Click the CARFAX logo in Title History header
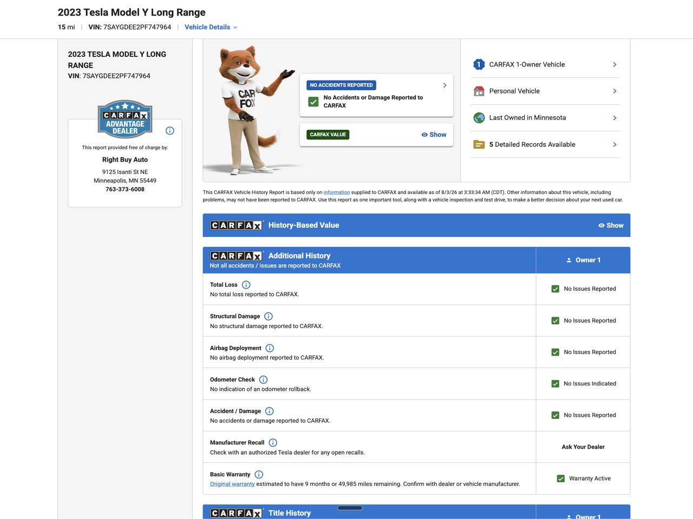This screenshot has height=519, width=693. coord(237,513)
